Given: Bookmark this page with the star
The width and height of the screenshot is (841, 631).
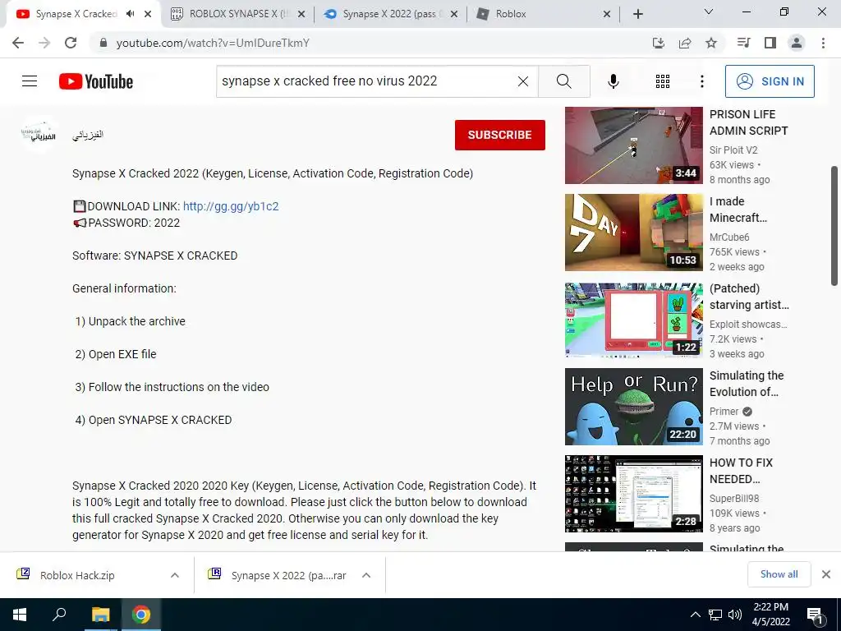Looking at the screenshot, I should pyautogui.click(x=711, y=43).
